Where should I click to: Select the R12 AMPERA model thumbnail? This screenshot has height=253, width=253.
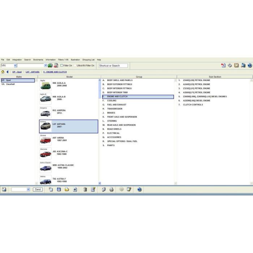point(46,112)
